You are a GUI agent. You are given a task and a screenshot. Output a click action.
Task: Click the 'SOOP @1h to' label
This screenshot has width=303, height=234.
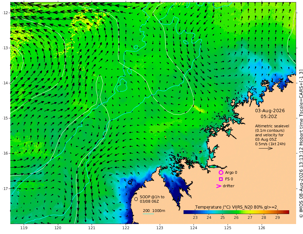click(152, 197)
